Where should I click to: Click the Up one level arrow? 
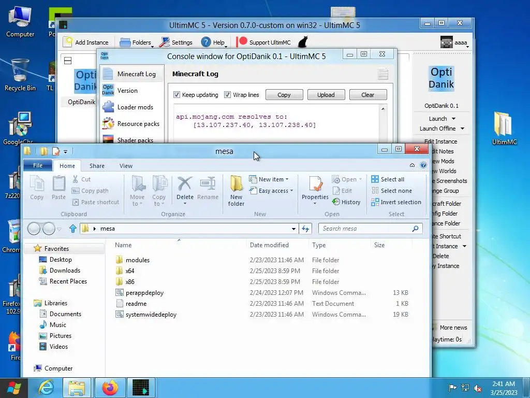(x=72, y=229)
